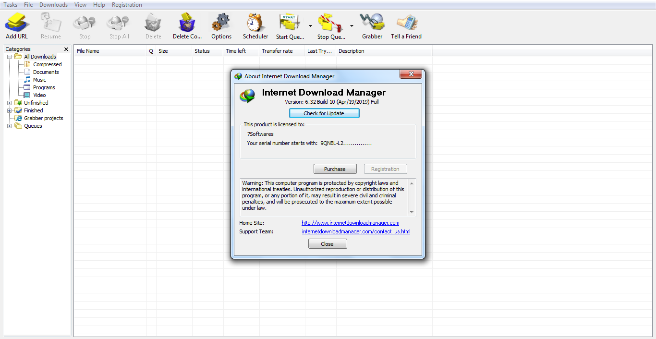Select the Video category
Viewport: 656px width, 339px height.
(39, 95)
